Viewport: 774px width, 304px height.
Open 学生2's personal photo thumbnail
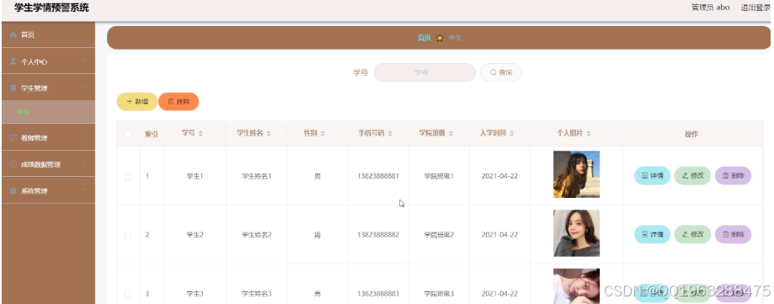pos(576,233)
